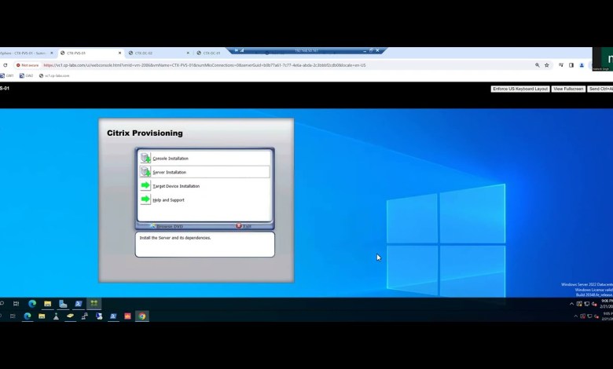The width and height of the screenshot is (613, 369).
Task: Open PowerShell in the local bottom taskbar
Action: [x=113, y=316]
